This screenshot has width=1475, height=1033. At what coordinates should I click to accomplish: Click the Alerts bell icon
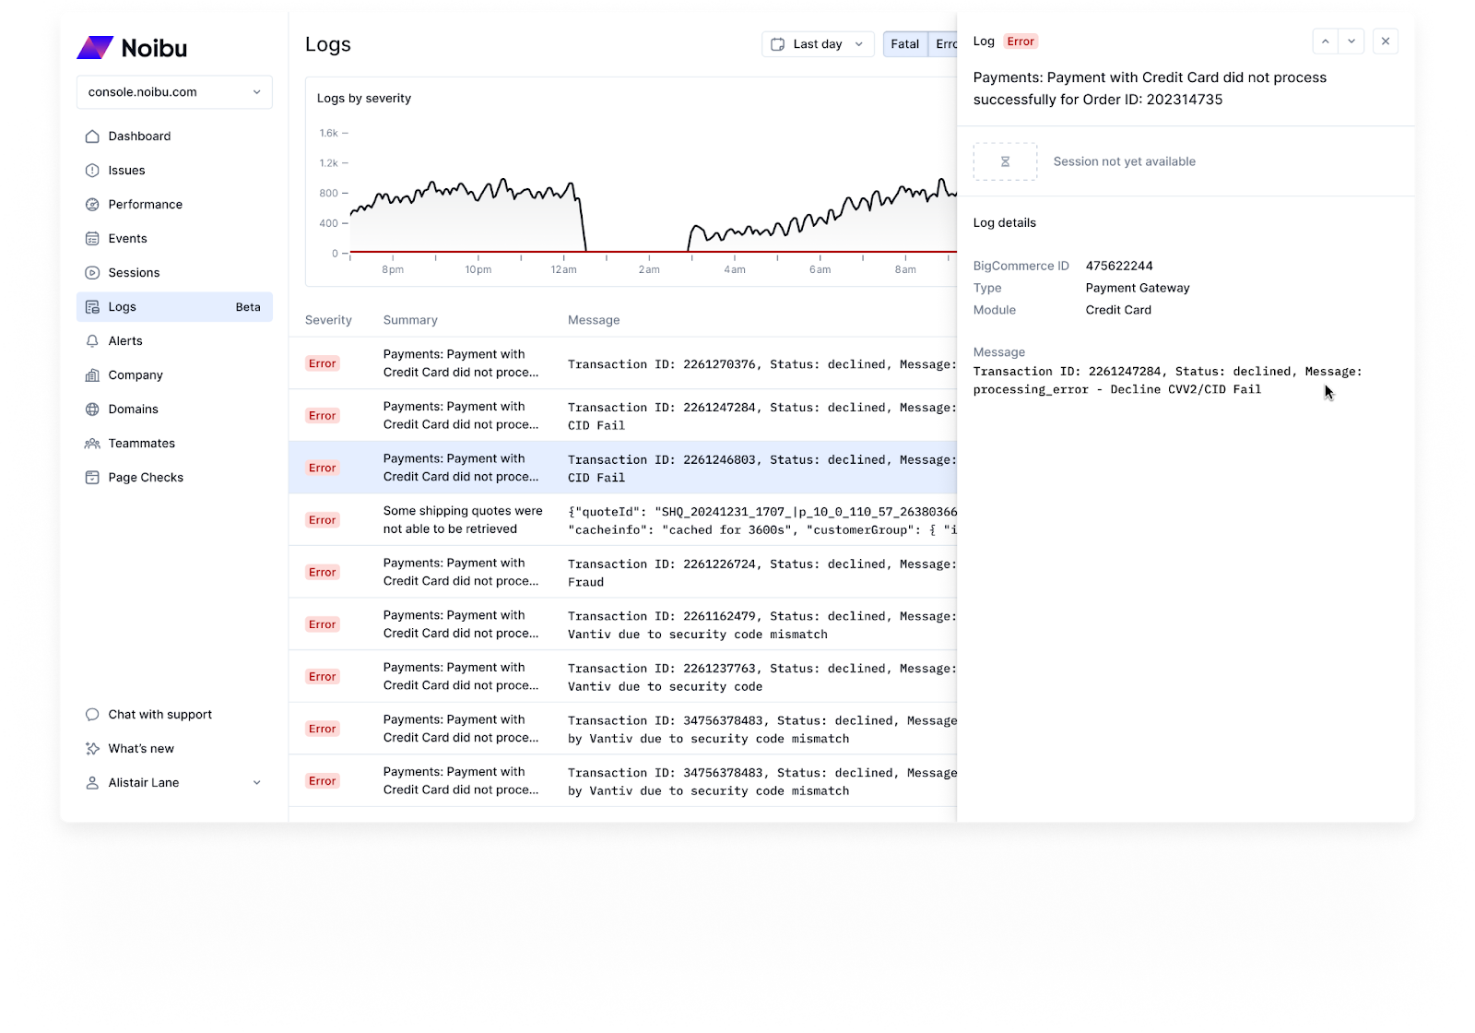point(92,341)
